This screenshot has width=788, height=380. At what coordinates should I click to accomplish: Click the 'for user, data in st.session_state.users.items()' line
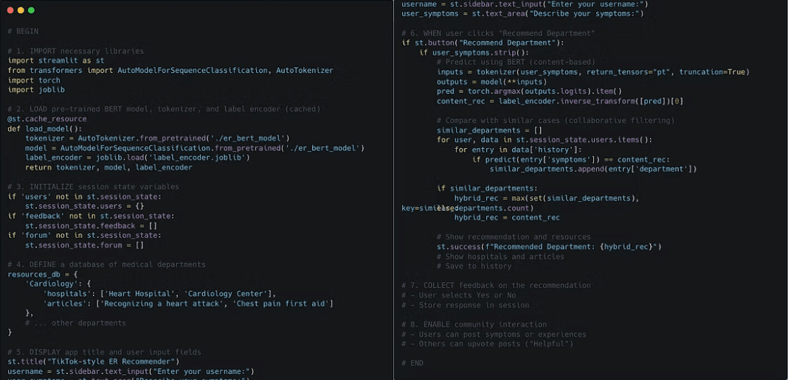point(545,140)
